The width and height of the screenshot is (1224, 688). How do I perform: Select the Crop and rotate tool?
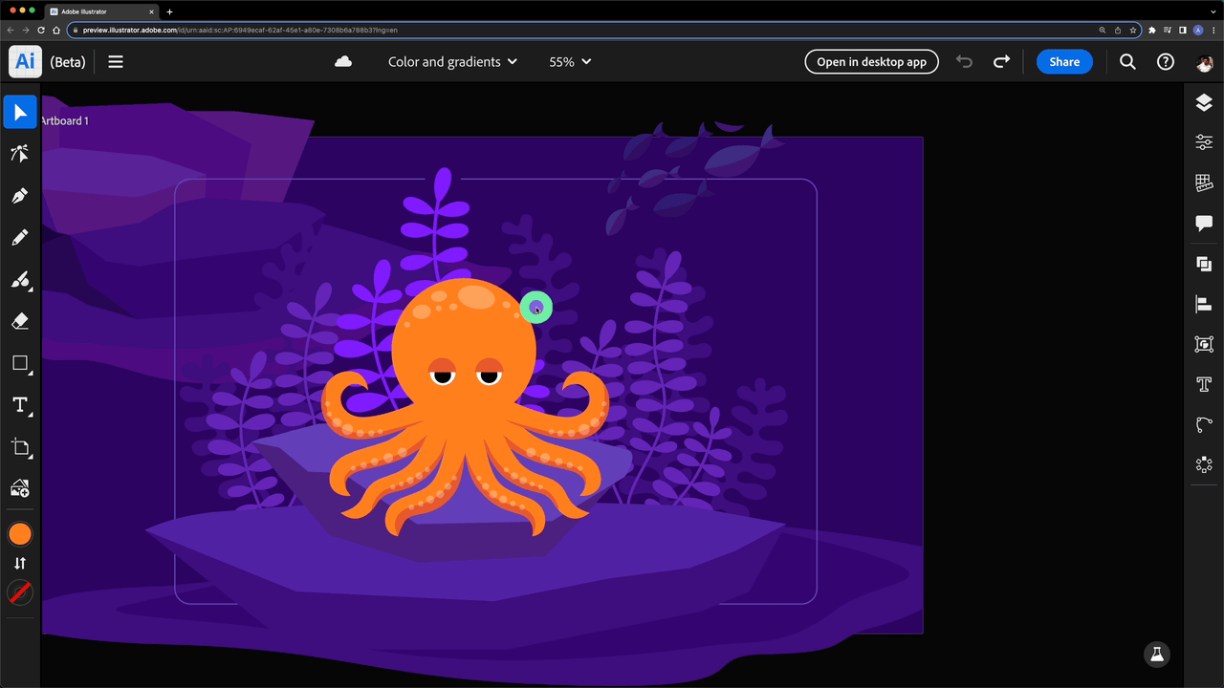pos(20,447)
